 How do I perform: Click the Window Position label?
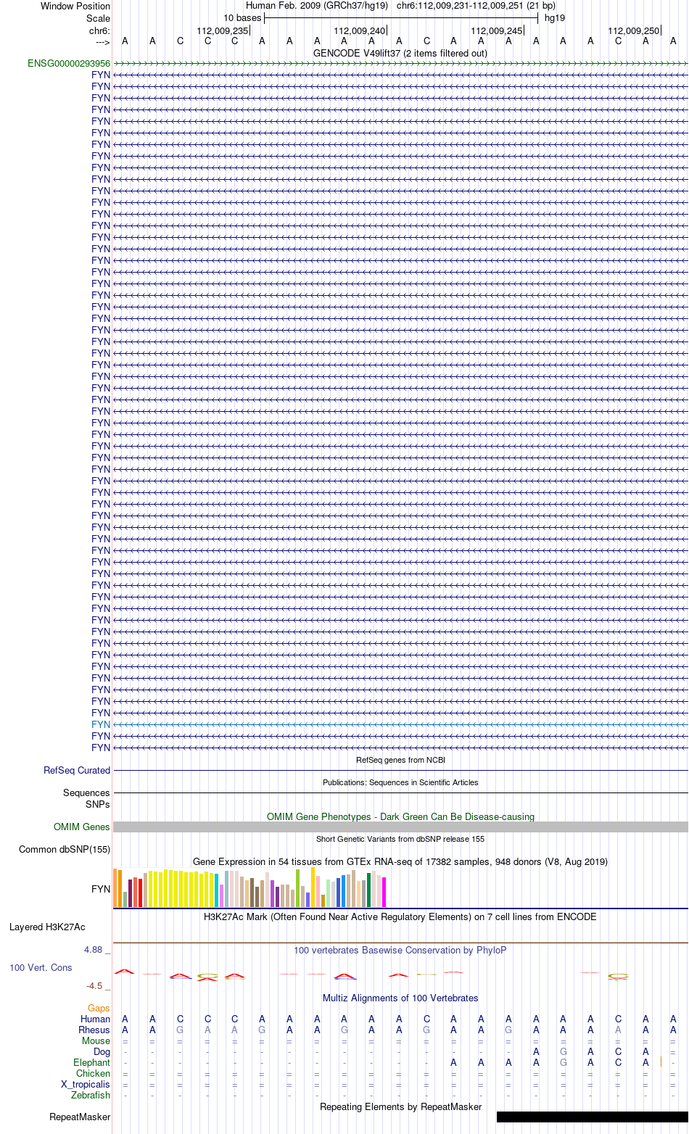click(75, 6)
